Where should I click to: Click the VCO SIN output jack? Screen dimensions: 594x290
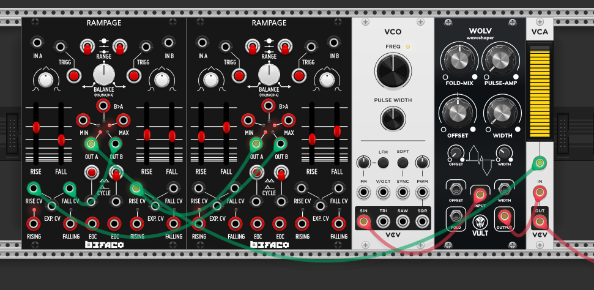pyautogui.click(x=363, y=221)
